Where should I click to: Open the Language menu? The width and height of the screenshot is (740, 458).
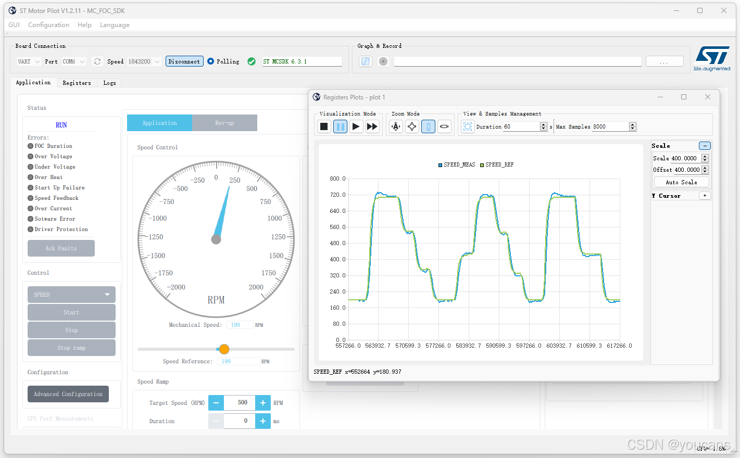coord(115,25)
